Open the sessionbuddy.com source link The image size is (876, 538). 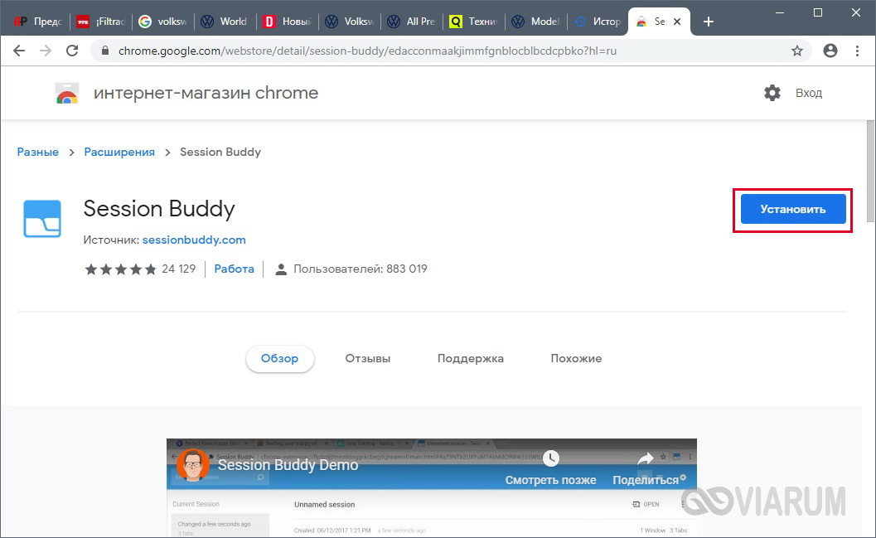tap(194, 240)
